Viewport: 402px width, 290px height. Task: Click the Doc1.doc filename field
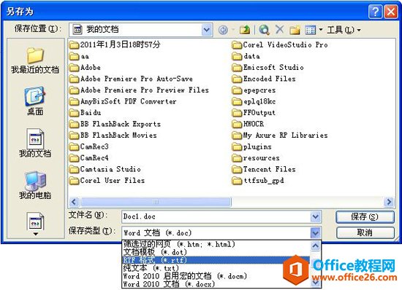point(216,216)
